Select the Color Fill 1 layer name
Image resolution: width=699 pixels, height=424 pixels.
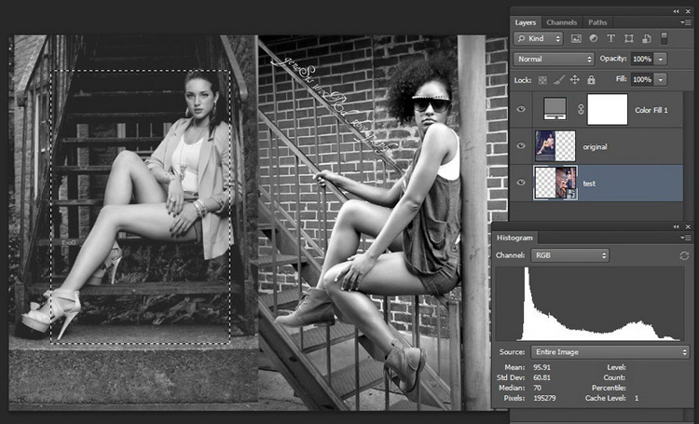651,110
